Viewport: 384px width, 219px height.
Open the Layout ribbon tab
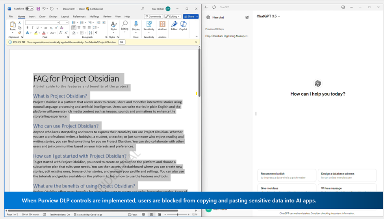pos(65,17)
